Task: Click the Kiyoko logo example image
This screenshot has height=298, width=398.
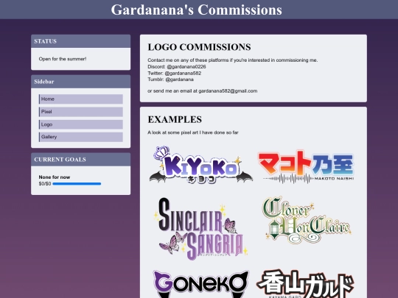Action: [x=201, y=165]
